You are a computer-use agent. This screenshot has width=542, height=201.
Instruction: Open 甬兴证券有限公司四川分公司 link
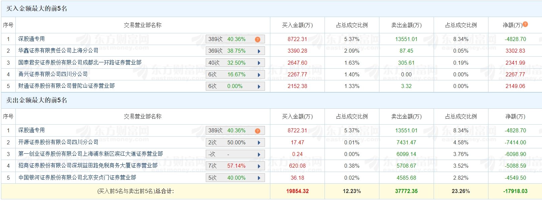tap(53, 74)
